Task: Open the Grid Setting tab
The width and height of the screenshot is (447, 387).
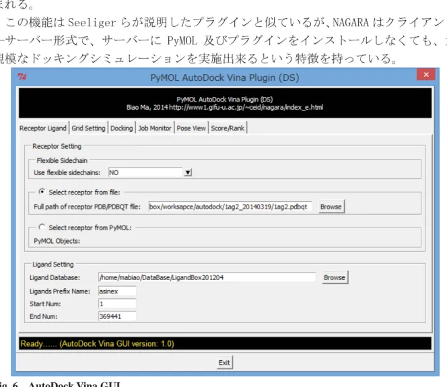Action: [x=88, y=129]
